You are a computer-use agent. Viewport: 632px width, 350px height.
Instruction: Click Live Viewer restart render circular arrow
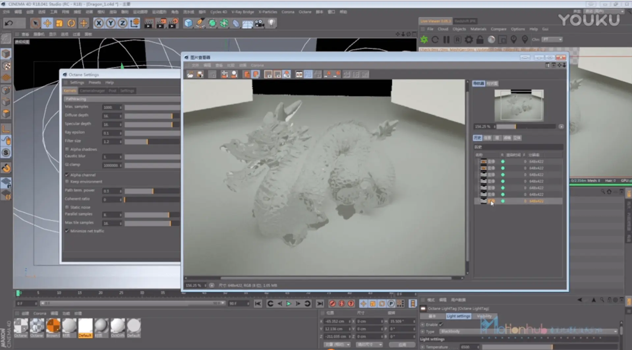click(x=435, y=40)
